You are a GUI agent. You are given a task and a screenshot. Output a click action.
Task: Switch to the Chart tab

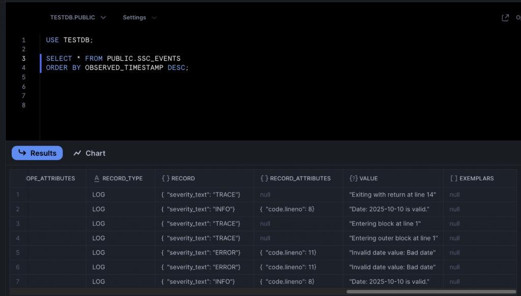click(90, 153)
